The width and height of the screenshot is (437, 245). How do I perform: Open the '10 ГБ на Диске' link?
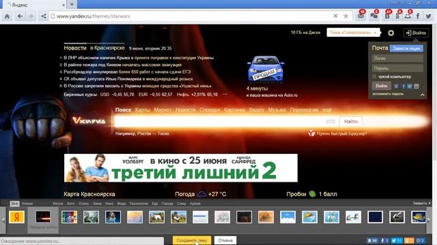click(305, 33)
